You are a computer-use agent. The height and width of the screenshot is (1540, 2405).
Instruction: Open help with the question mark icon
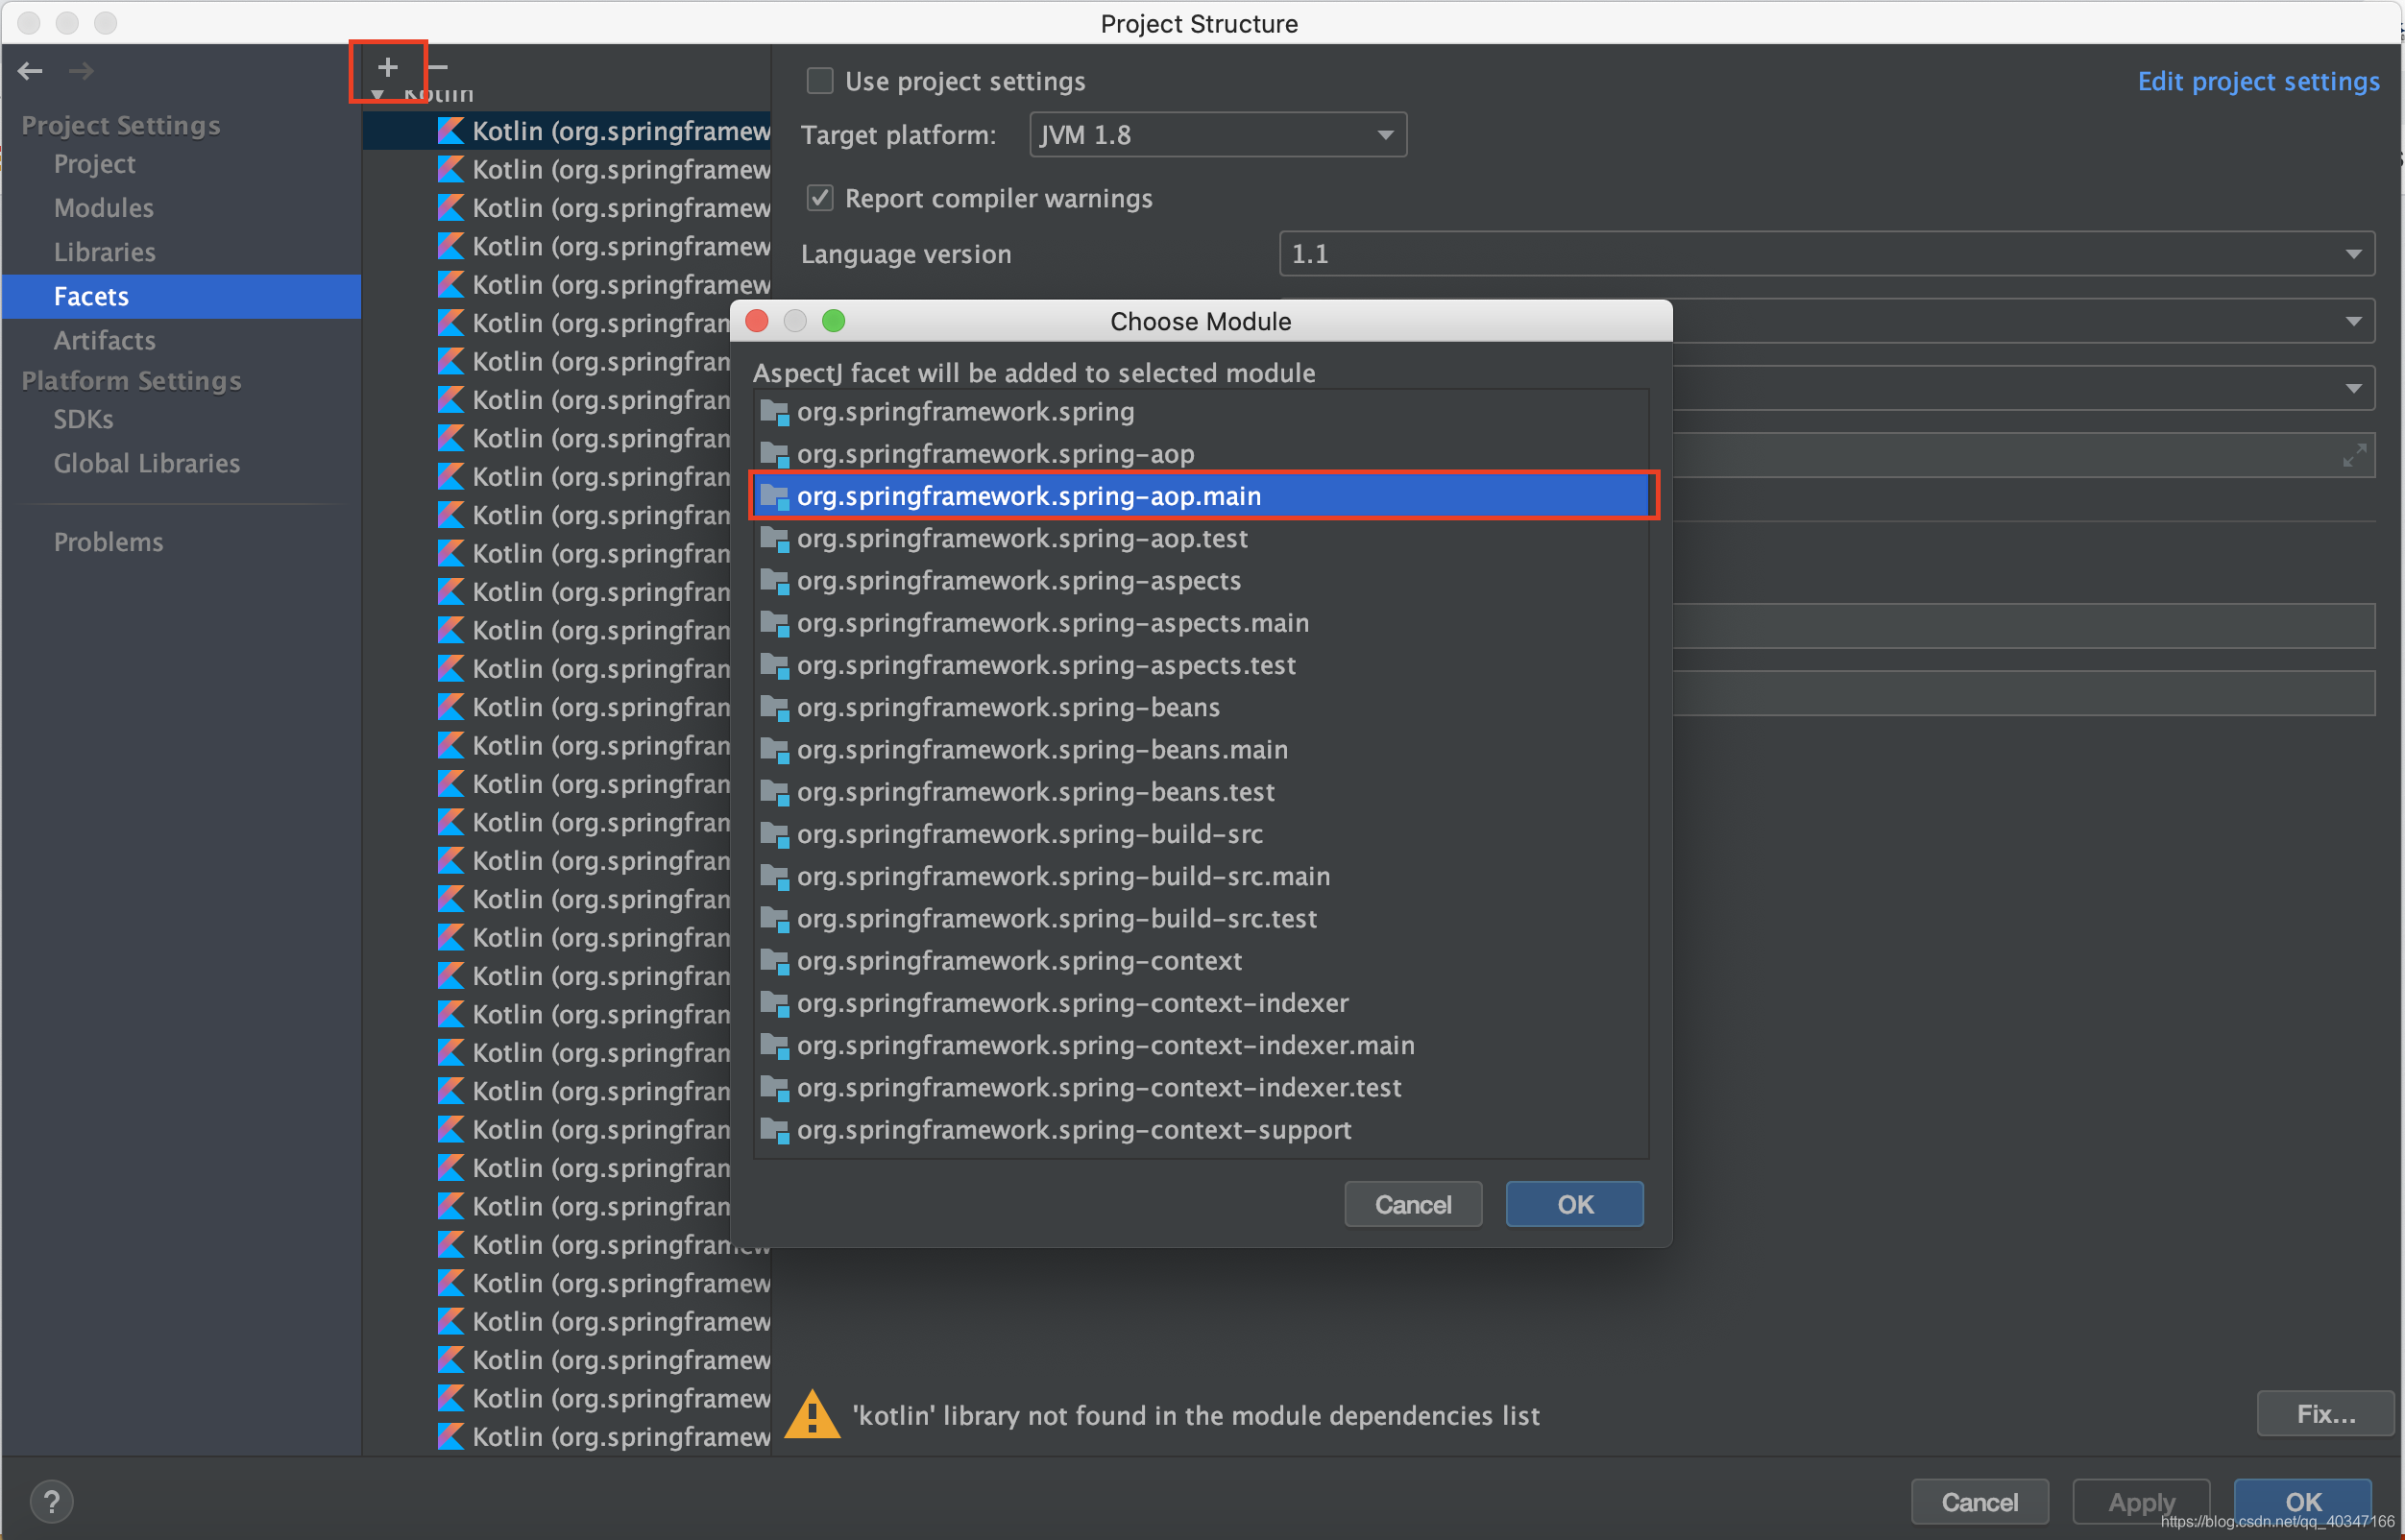coord(51,1501)
